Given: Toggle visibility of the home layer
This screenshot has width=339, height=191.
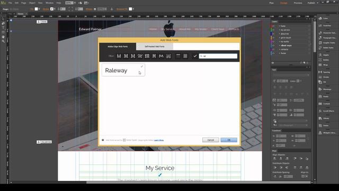Looking at the screenshot, I should (x=273, y=26).
